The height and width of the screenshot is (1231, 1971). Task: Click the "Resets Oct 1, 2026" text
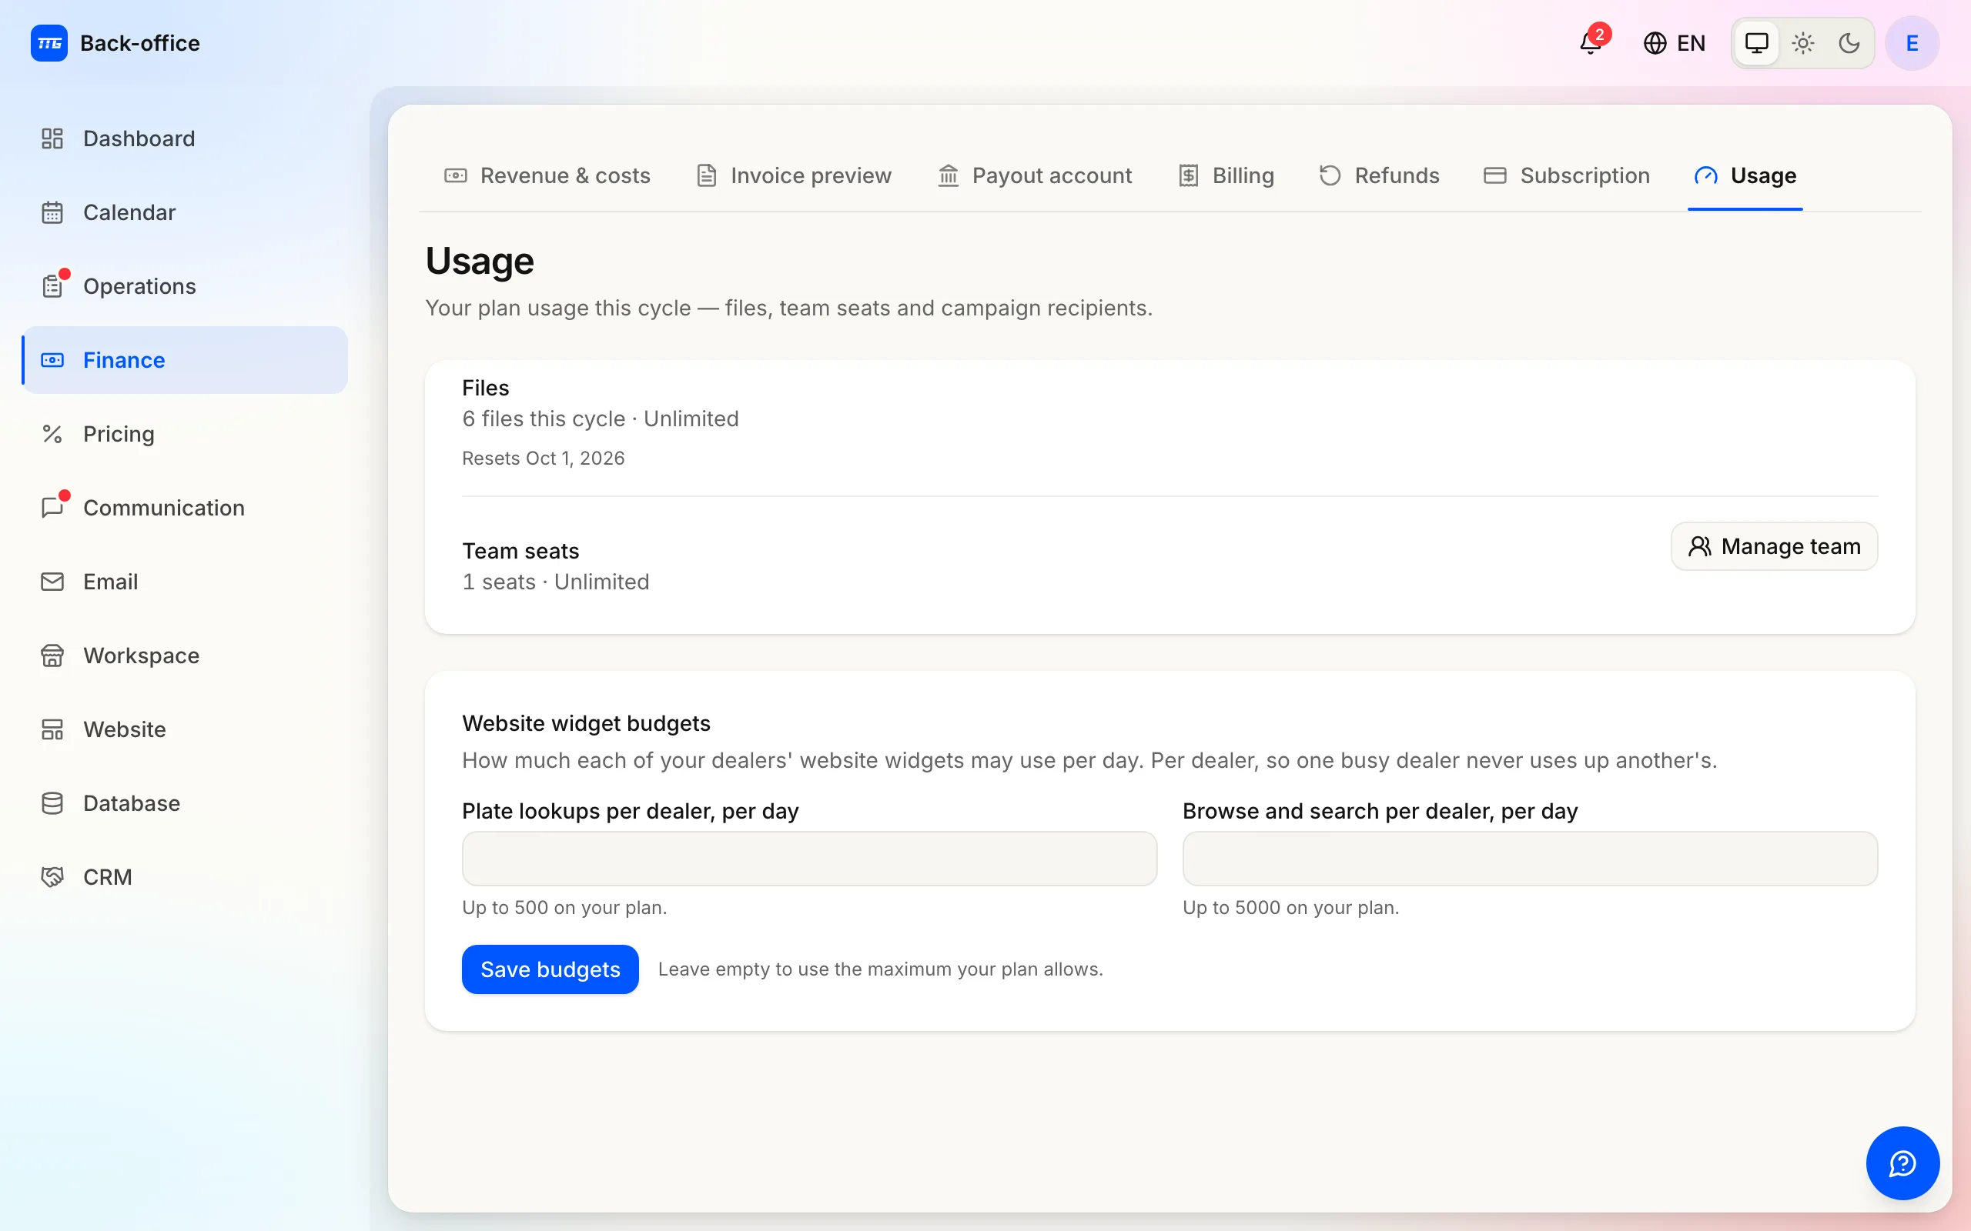(x=544, y=459)
